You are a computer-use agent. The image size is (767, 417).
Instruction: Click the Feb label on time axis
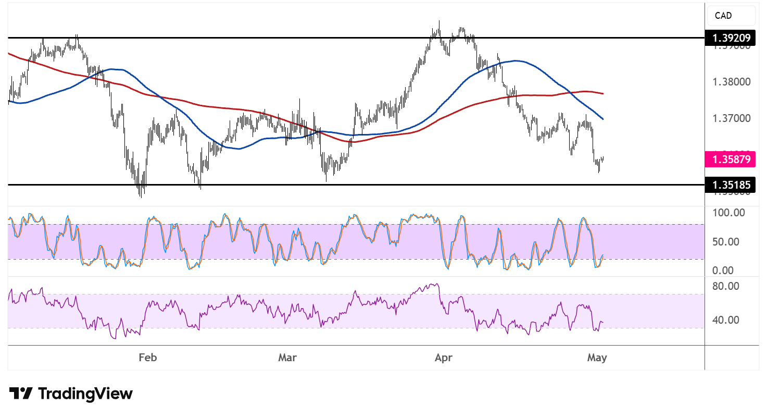(x=148, y=358)
